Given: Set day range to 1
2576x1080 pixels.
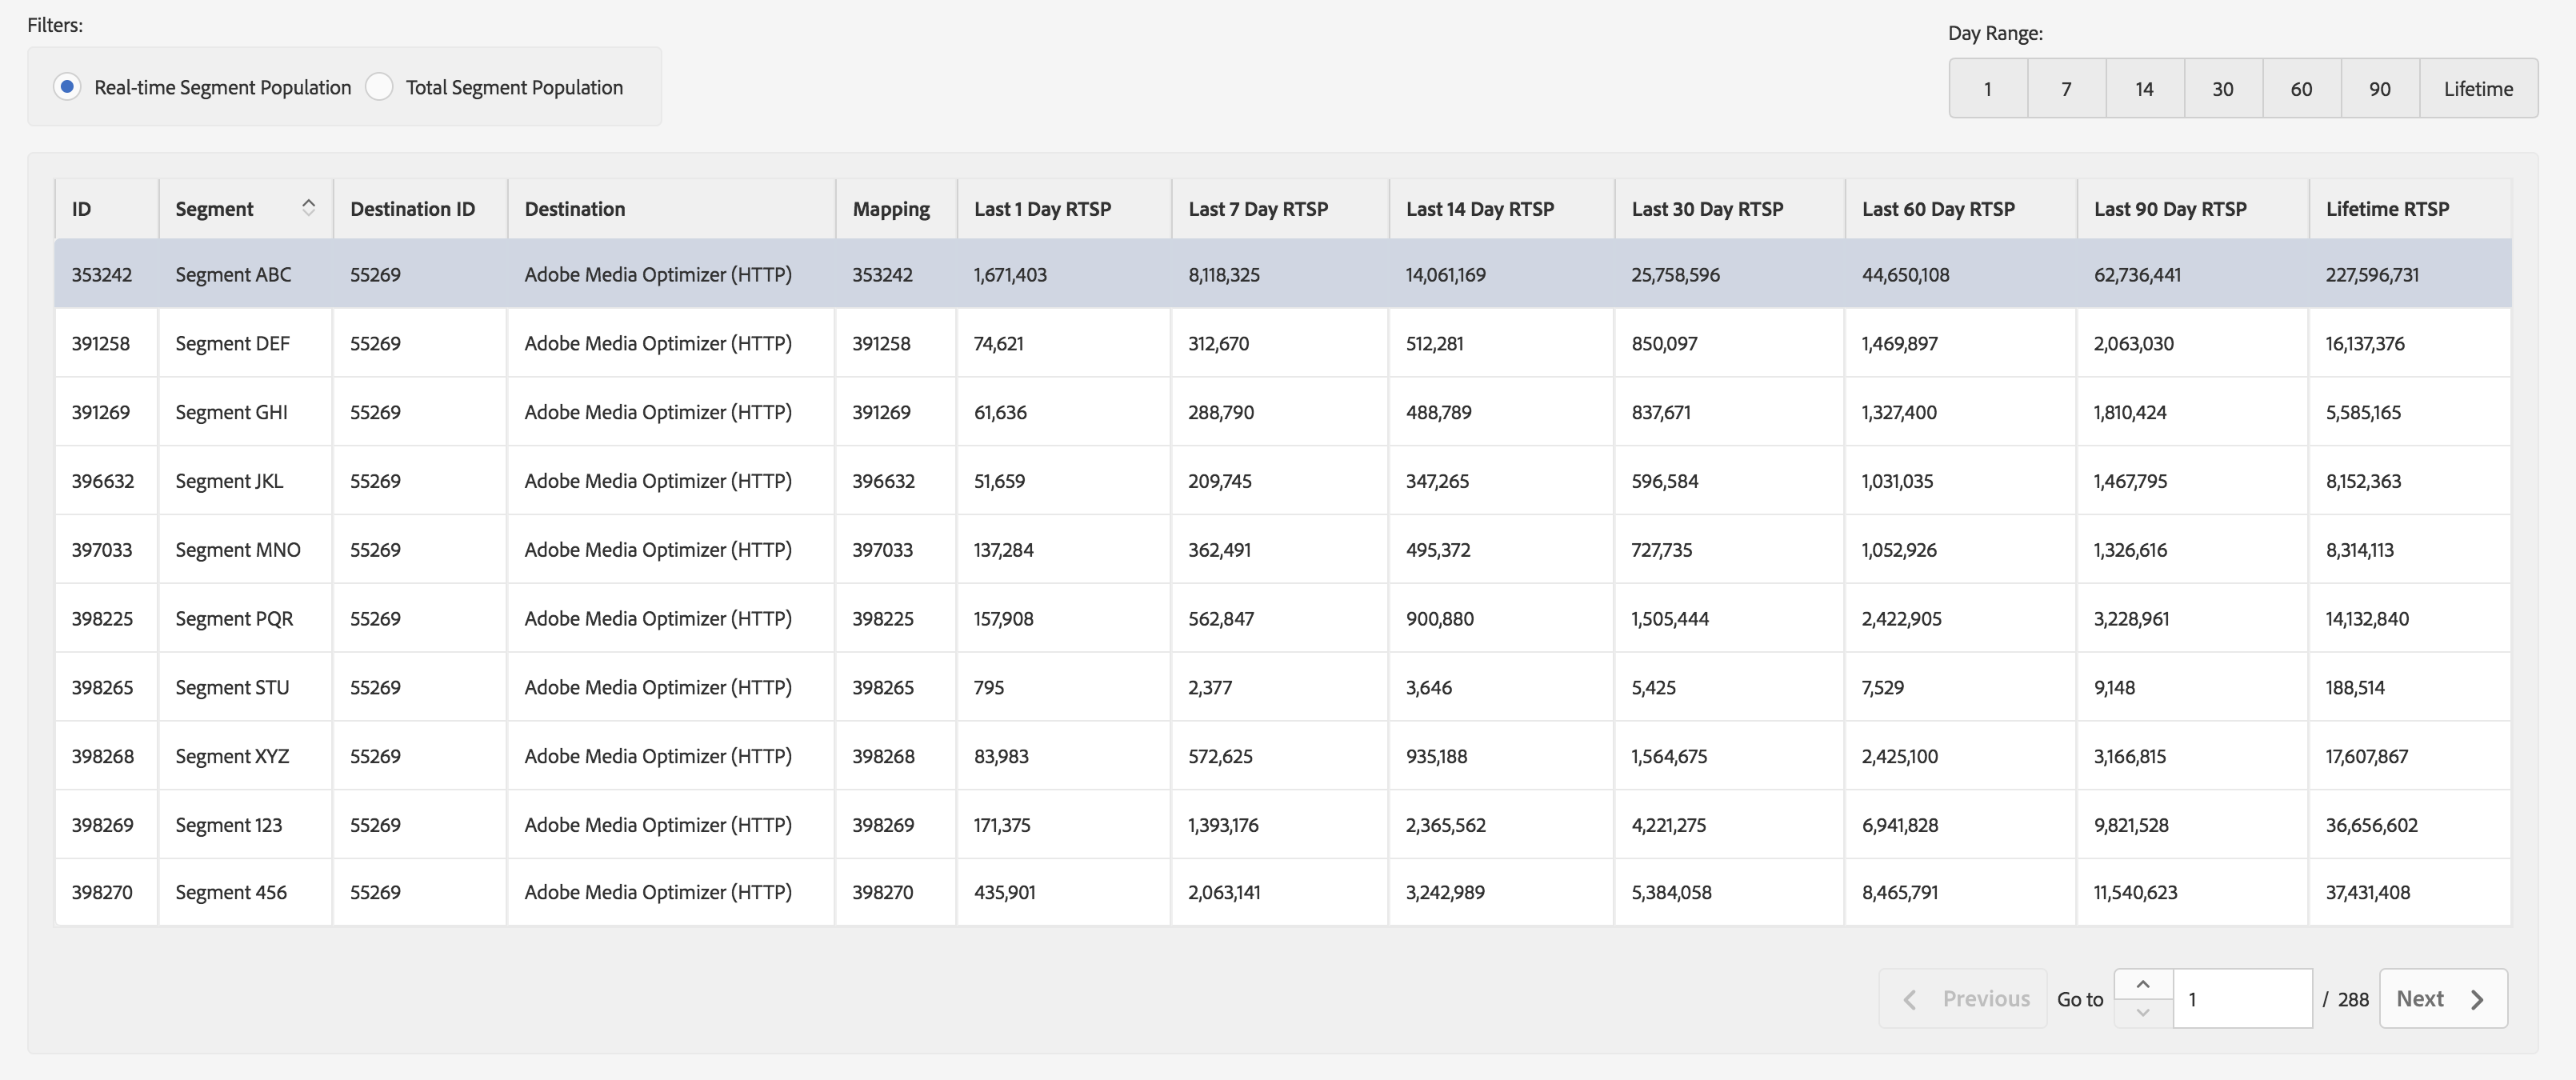Looking at the screenshot, I should pyautogui.click(x=1987, y=89).
